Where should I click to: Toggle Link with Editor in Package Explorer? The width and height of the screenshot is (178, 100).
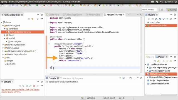coord(33,19)
